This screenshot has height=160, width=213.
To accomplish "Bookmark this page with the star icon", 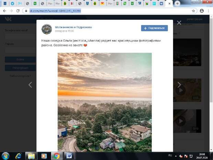I will (193, 11).
